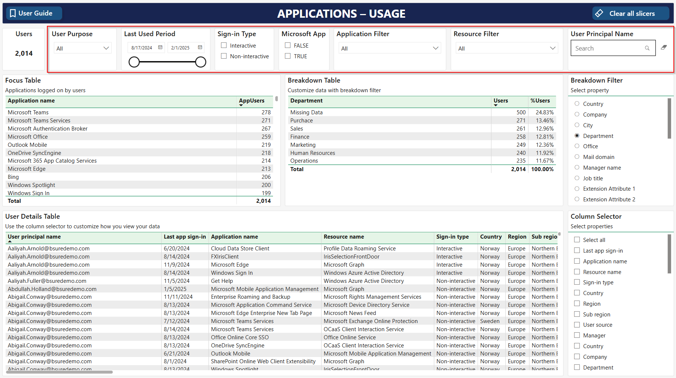Viewport: 676px width, 378px height.
Task: Click the search magnifier icon in the search box
Action: [647, 48]
